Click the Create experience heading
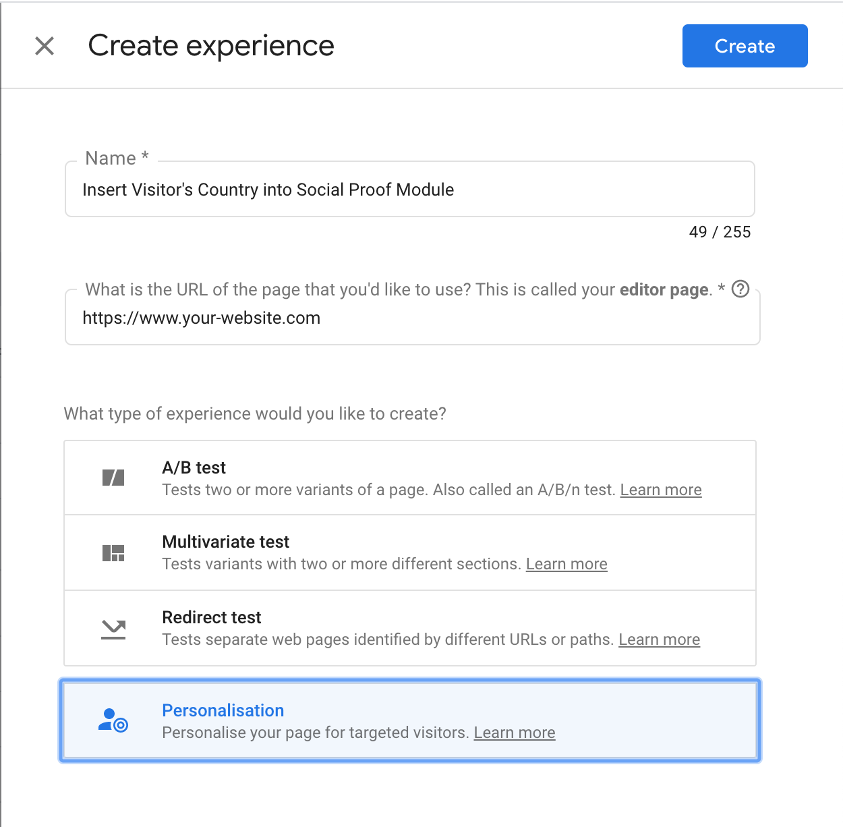The height and width of the screenshot is (827, 843). click(211, 46)
